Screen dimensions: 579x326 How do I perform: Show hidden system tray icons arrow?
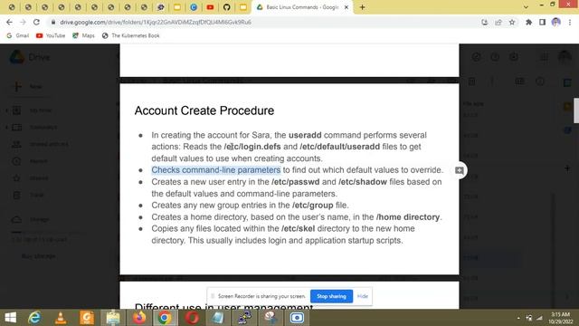(x=518, y=318)
